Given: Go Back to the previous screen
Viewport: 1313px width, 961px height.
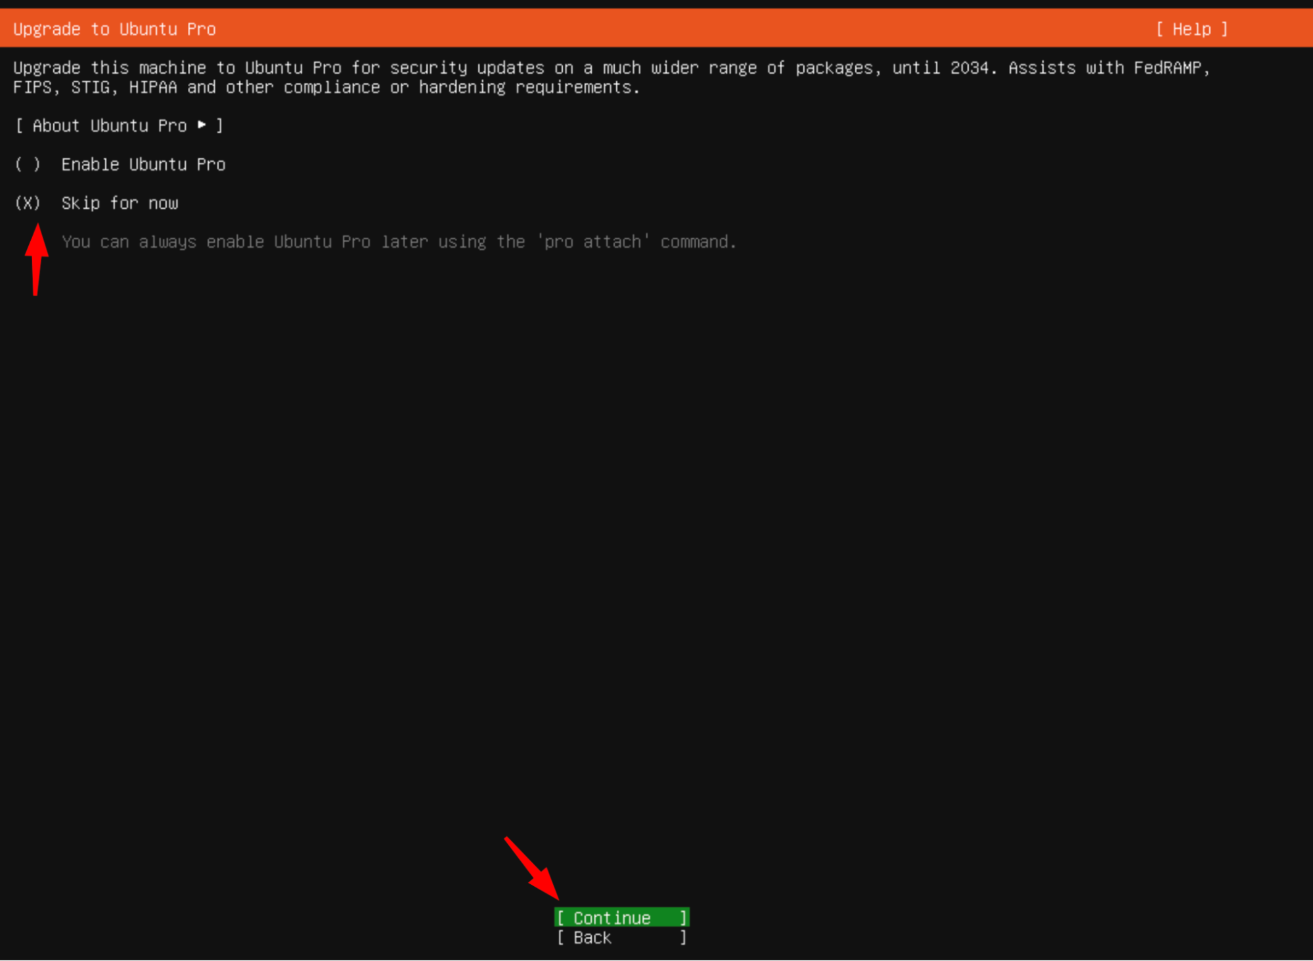Looking at the screenshot, I should [621, 937].
